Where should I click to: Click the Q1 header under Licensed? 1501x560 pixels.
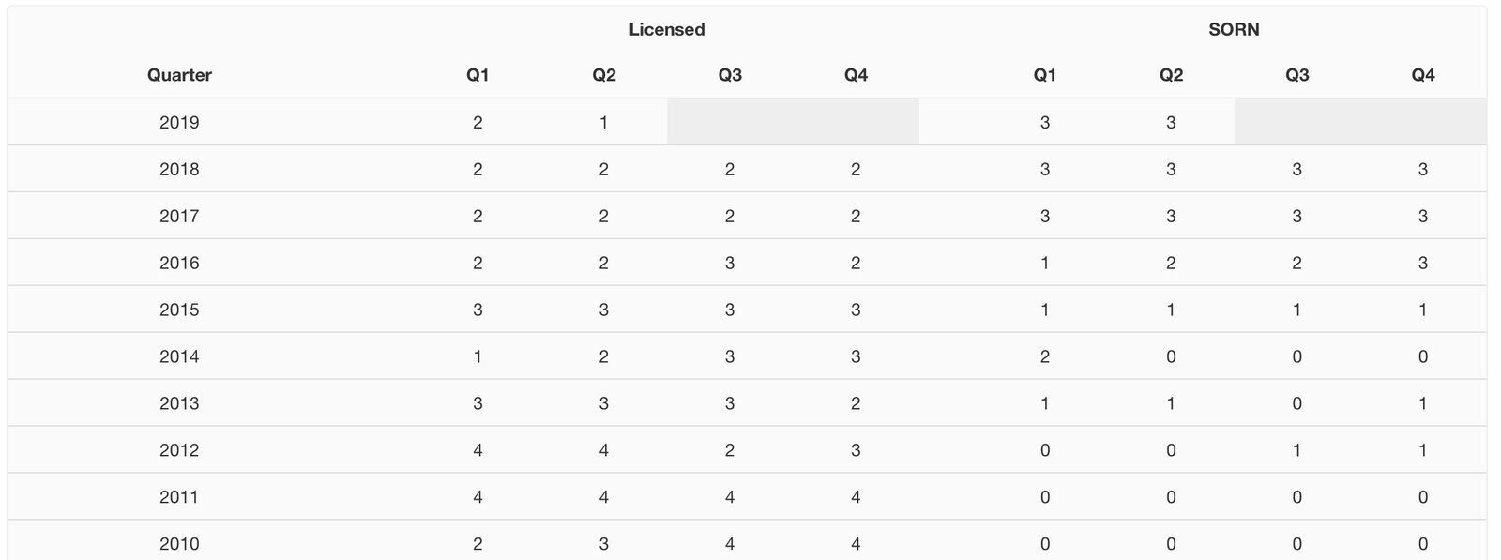click(478, 75)
